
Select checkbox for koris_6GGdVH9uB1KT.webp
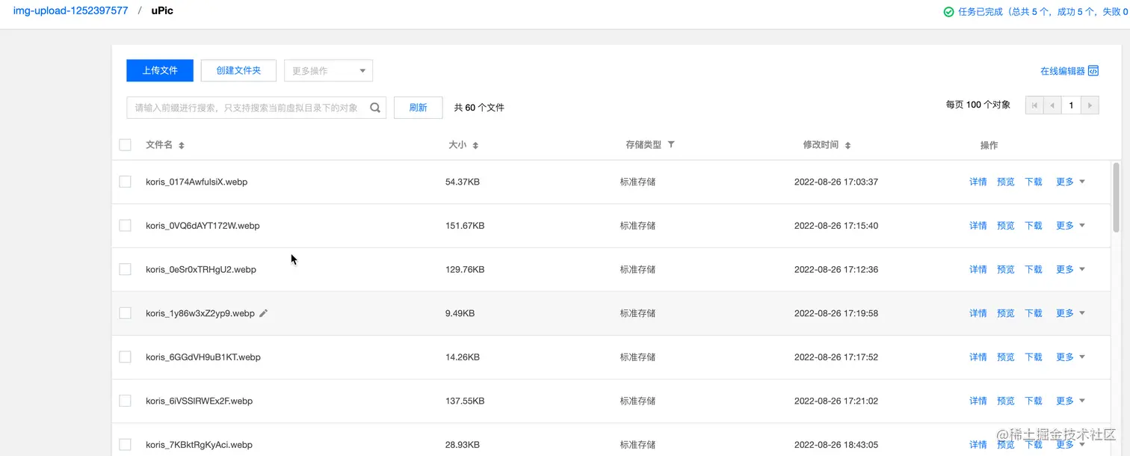[x=125, y=357]
